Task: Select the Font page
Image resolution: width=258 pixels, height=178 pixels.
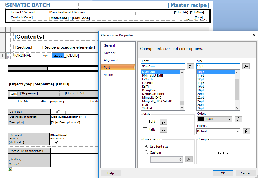Action: [x=118, y=67]
